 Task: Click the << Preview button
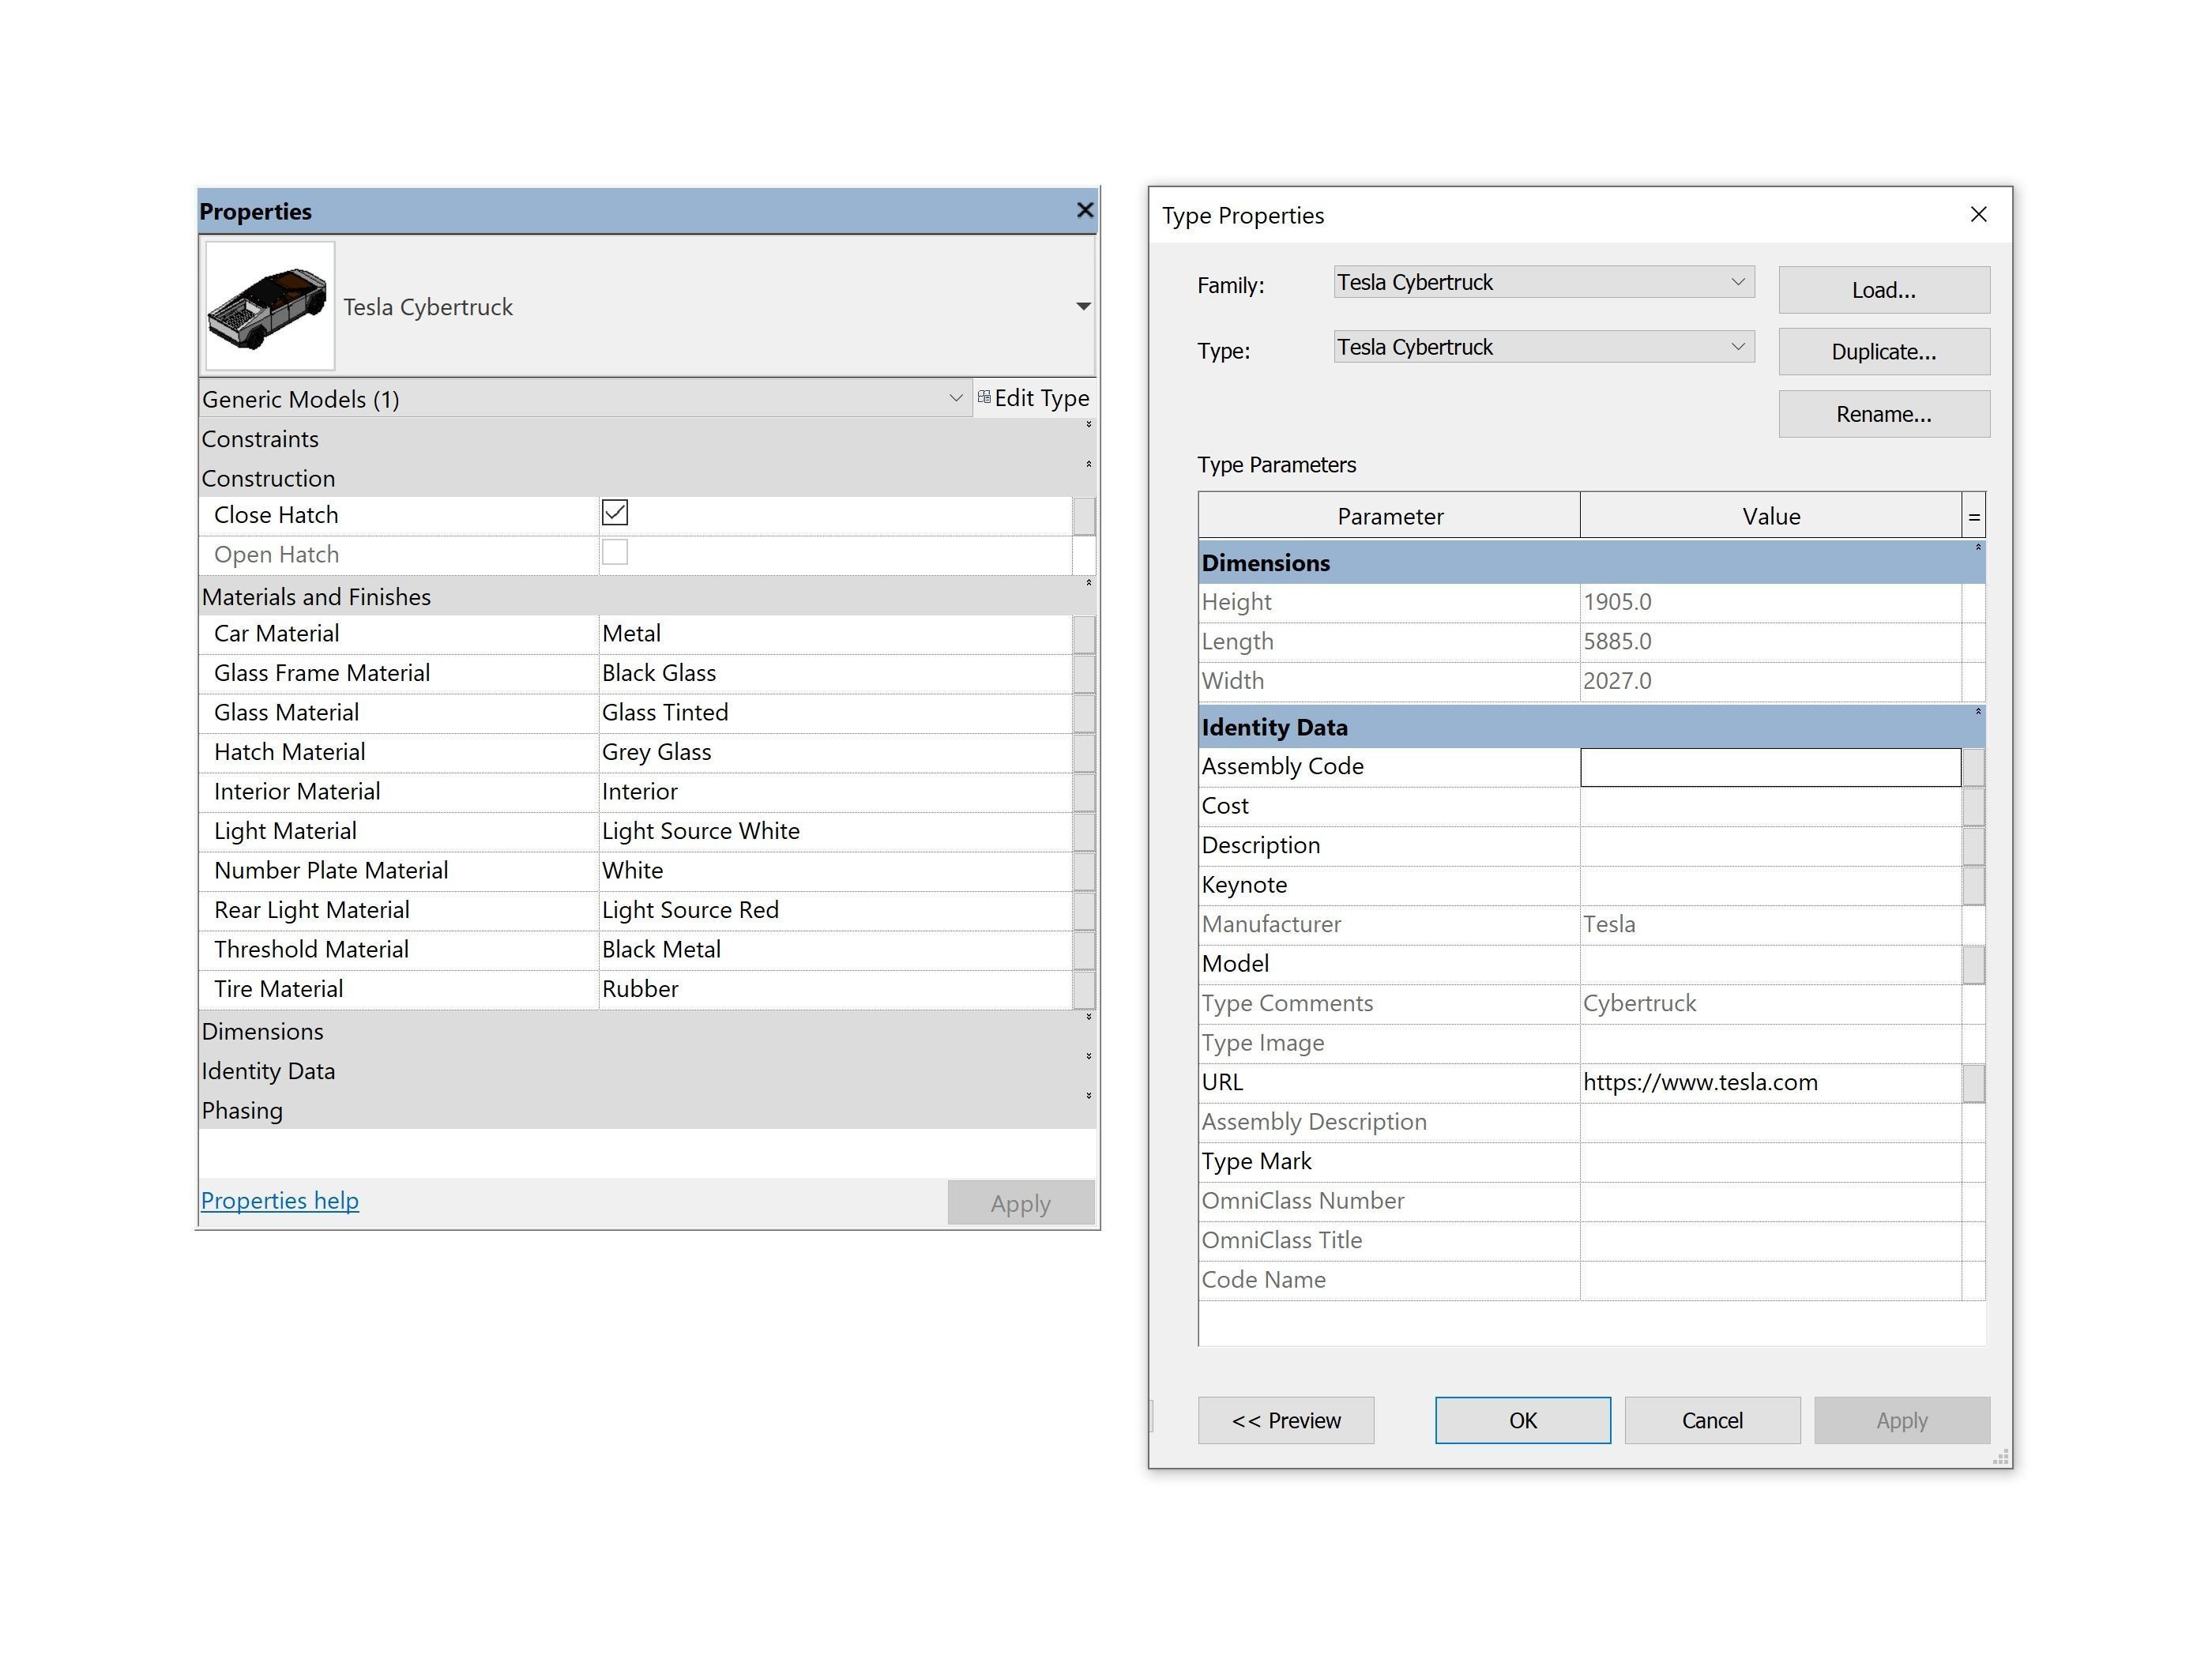click(x=1285, y=1420)
